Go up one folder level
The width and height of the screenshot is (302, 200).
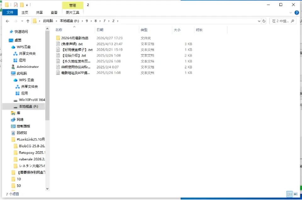(28, 21)
